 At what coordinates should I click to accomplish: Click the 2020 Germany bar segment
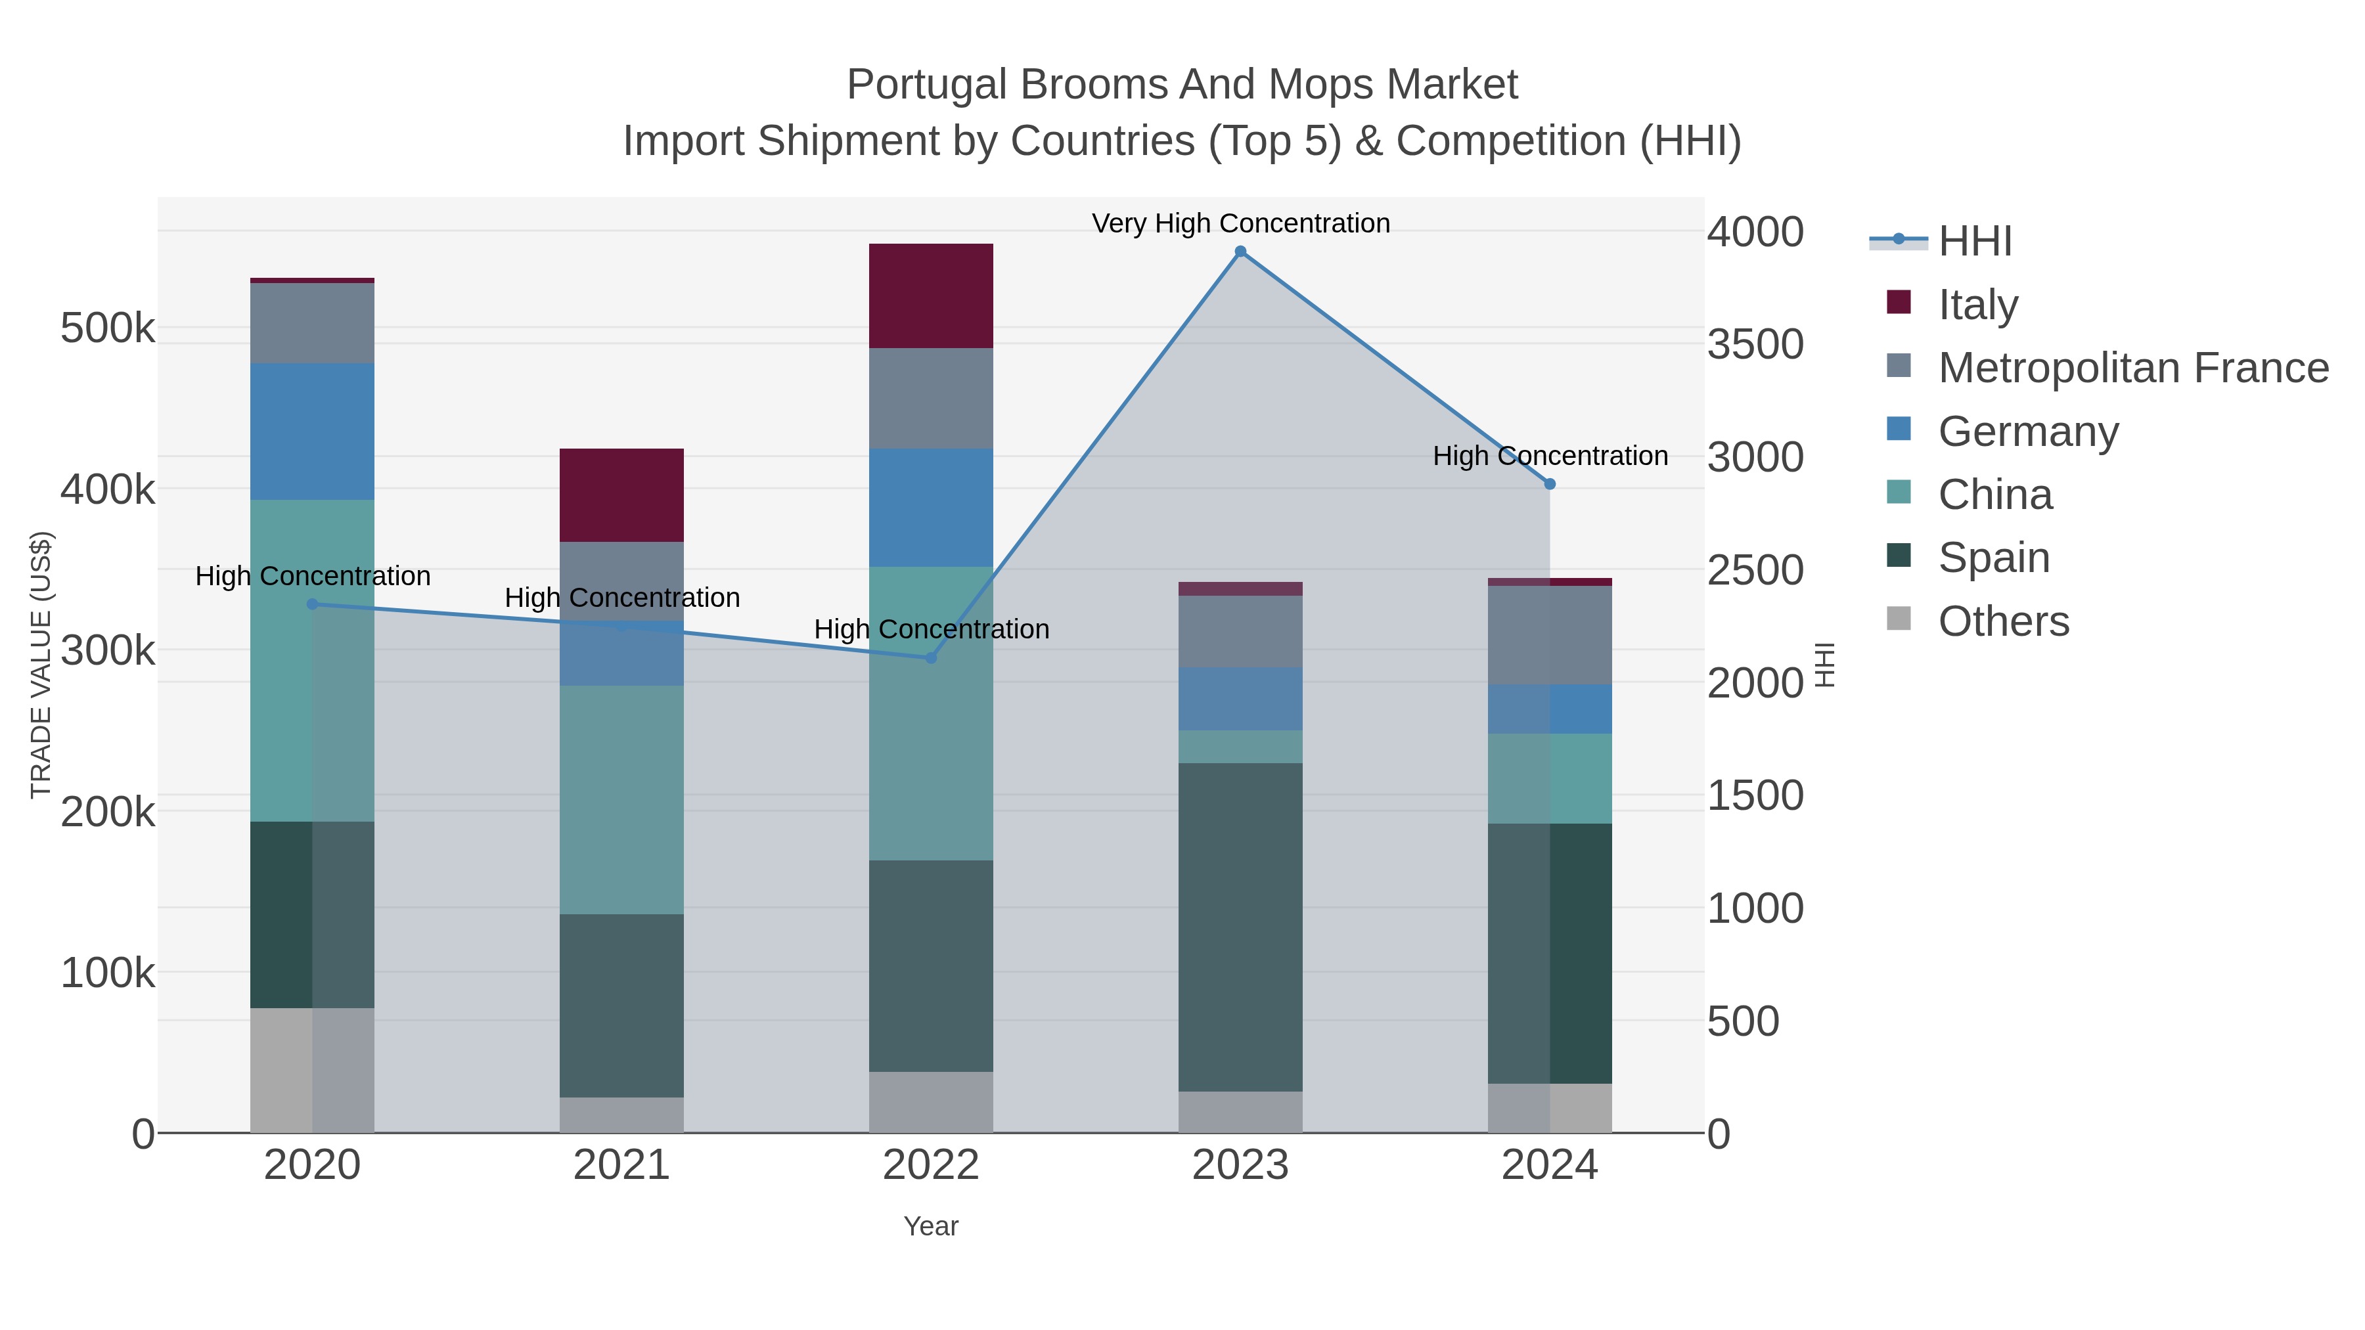pyautogui.click(x=312, y=432)
